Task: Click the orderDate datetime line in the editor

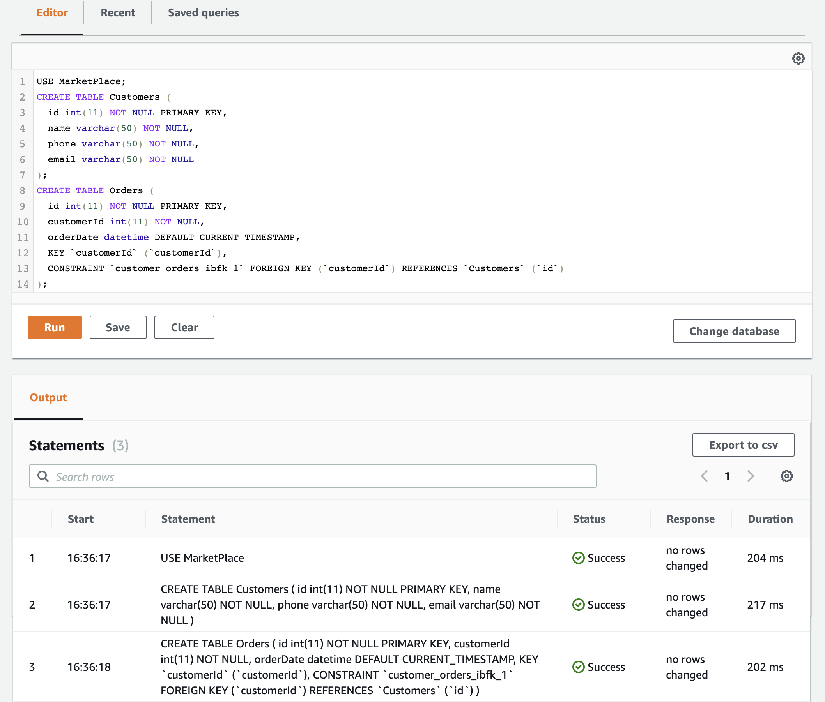Action: click(173, 238)
